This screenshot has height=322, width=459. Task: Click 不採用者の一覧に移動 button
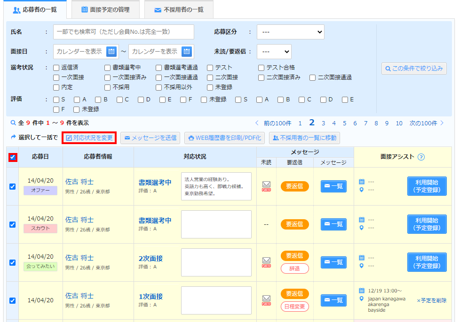point(304,138)
